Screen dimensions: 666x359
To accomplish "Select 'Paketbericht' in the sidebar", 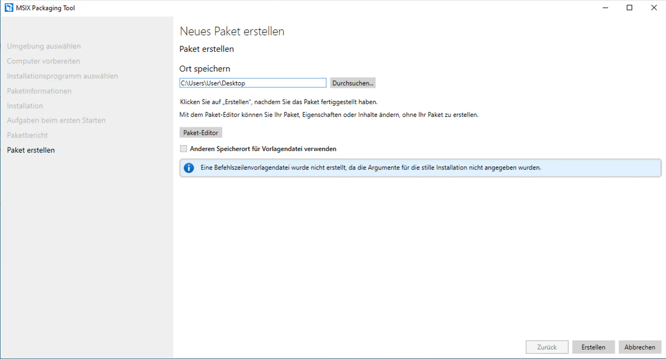I will tap(27, 135).
